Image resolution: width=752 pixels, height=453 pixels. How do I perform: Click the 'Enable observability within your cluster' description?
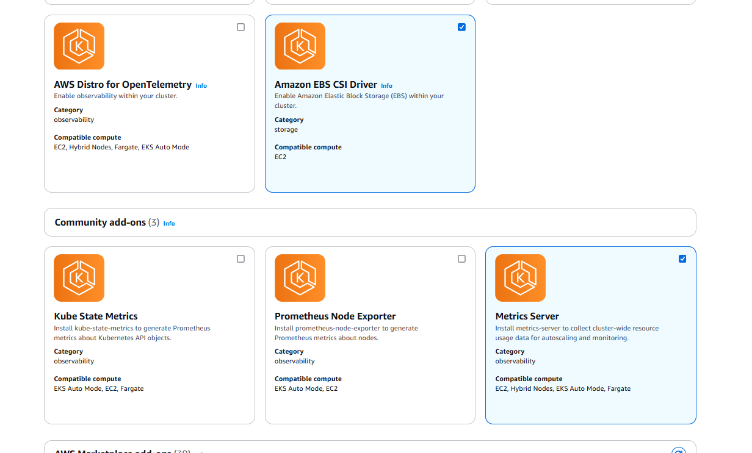tap(115, 96)
